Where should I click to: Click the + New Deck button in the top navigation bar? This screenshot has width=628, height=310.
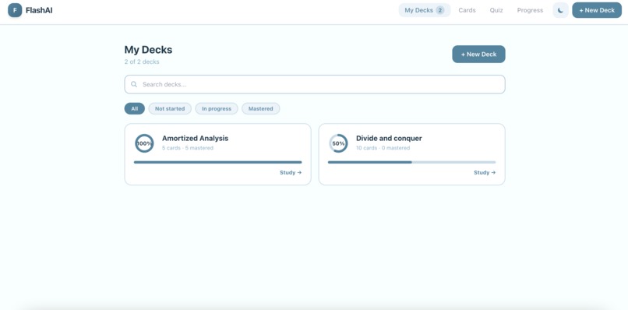(x=597, y=10)
